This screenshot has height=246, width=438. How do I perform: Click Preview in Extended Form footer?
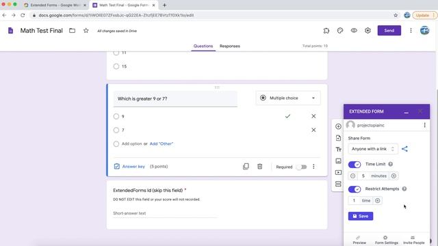[359, 240]
